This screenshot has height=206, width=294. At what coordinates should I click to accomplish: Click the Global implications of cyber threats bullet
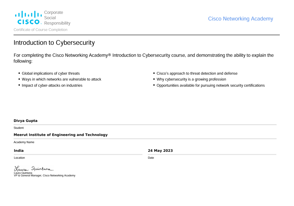(51, 73)
